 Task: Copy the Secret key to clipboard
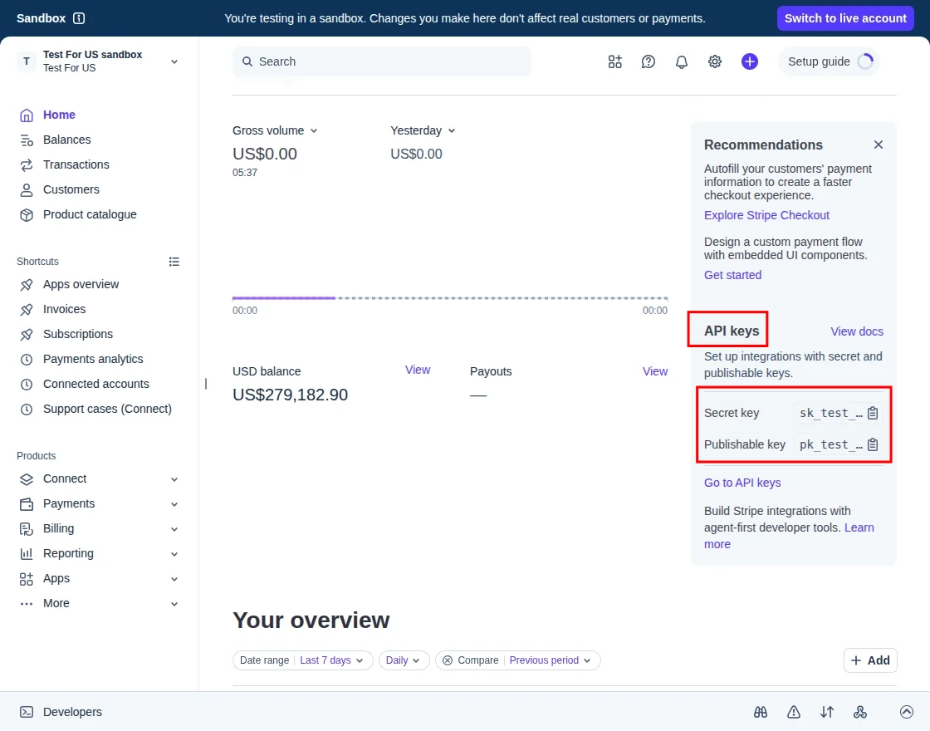873,413
